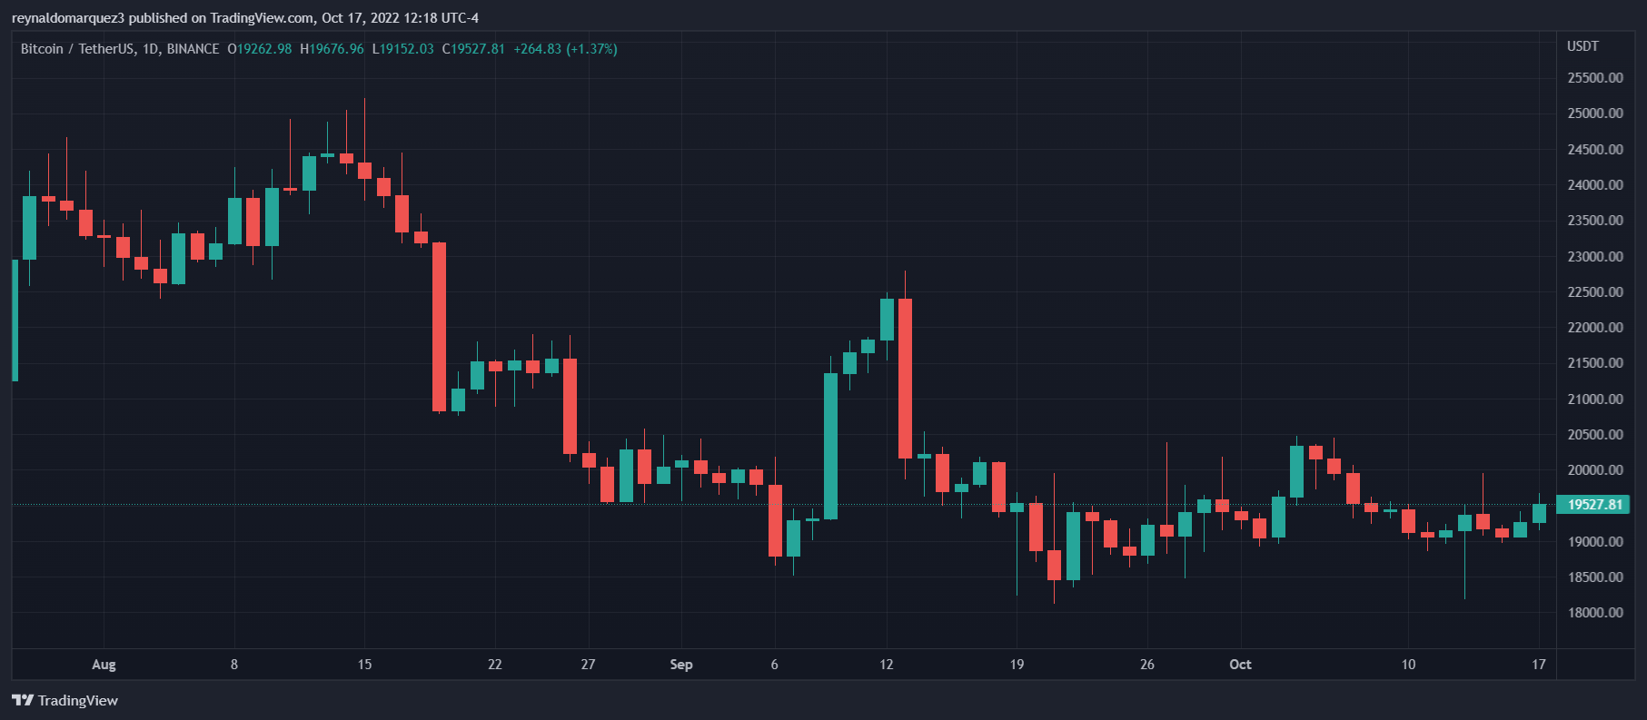Click the Aug label on time axis
Viewport: 1647px width, 720px height.
coord(104,665)
